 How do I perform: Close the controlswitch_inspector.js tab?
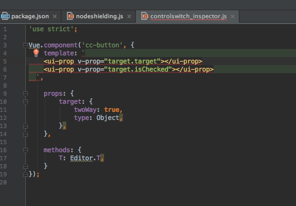(233, 17)
